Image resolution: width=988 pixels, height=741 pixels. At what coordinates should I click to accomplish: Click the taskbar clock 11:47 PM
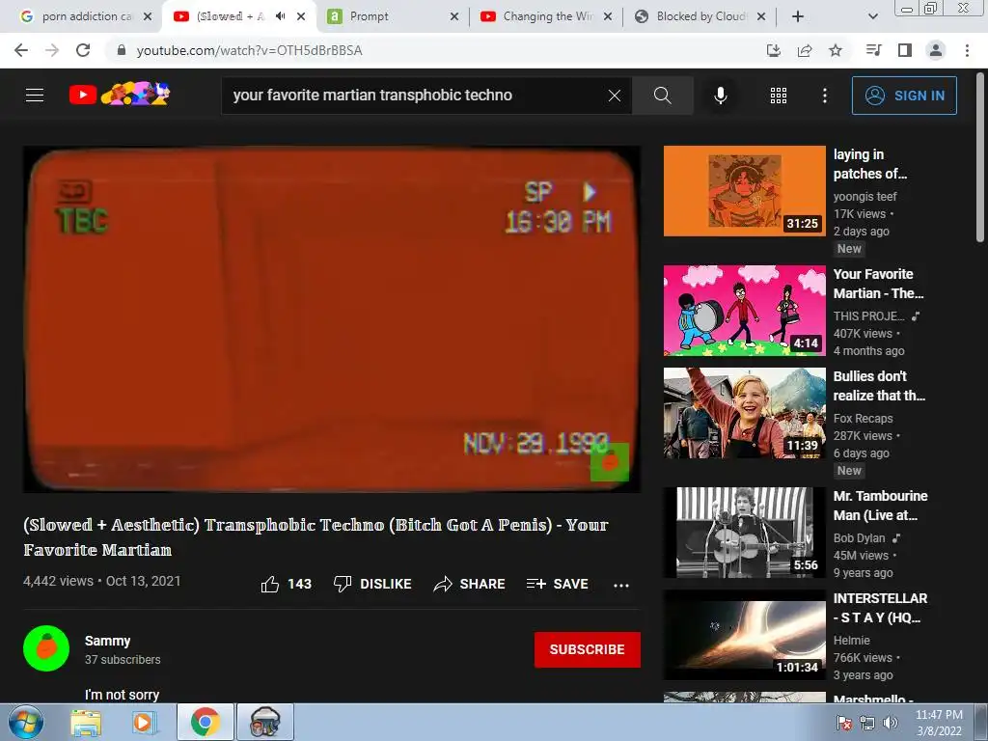[x=939, y=715]
